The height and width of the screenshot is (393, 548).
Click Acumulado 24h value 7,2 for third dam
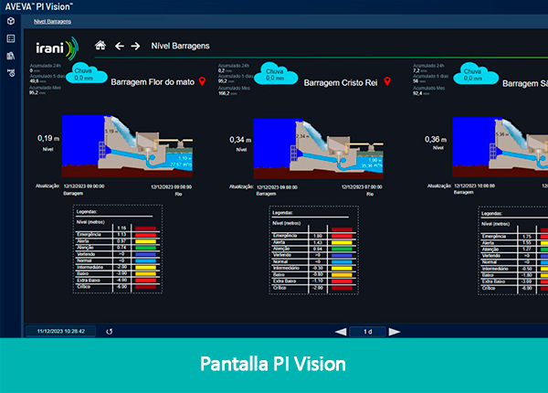click(416, 70)
